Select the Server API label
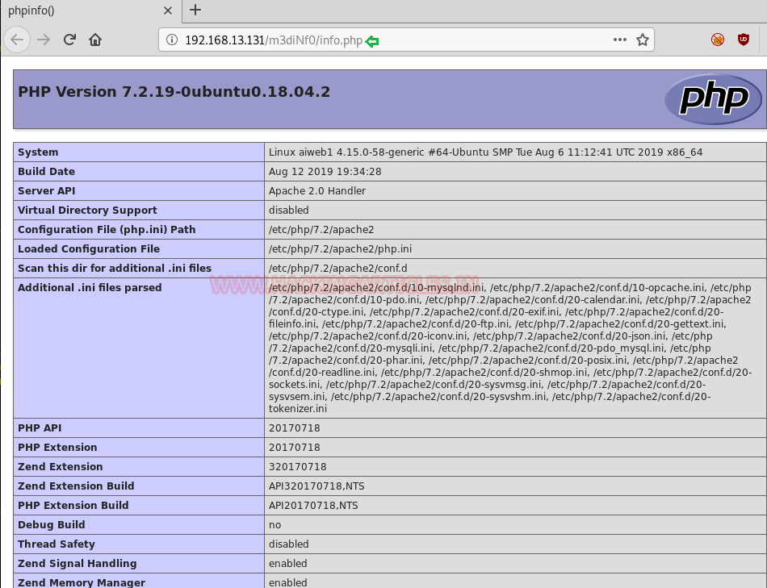 click(47, 190)
